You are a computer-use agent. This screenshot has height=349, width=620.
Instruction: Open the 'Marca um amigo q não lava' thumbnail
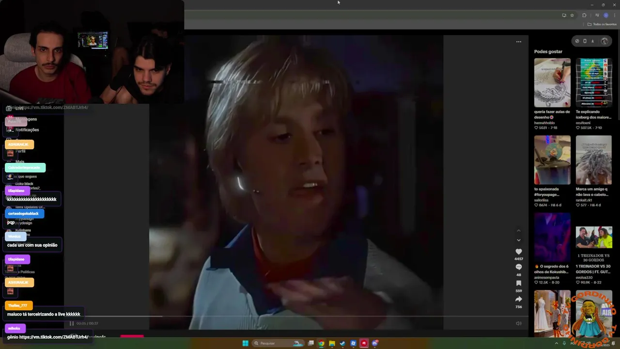pos(594,160)
